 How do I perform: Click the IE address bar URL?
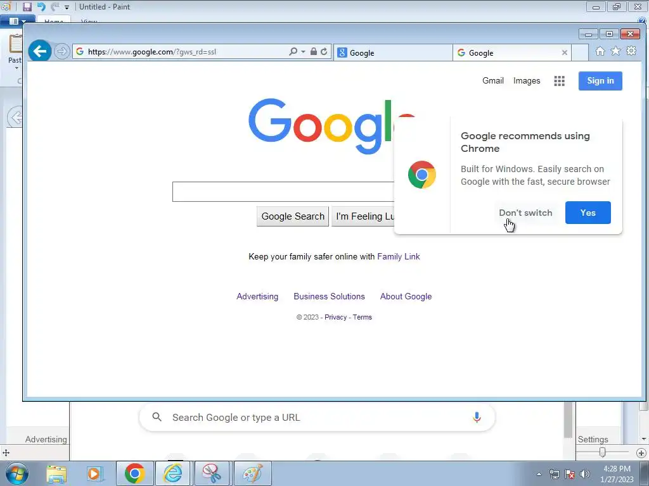pos(152,52)
